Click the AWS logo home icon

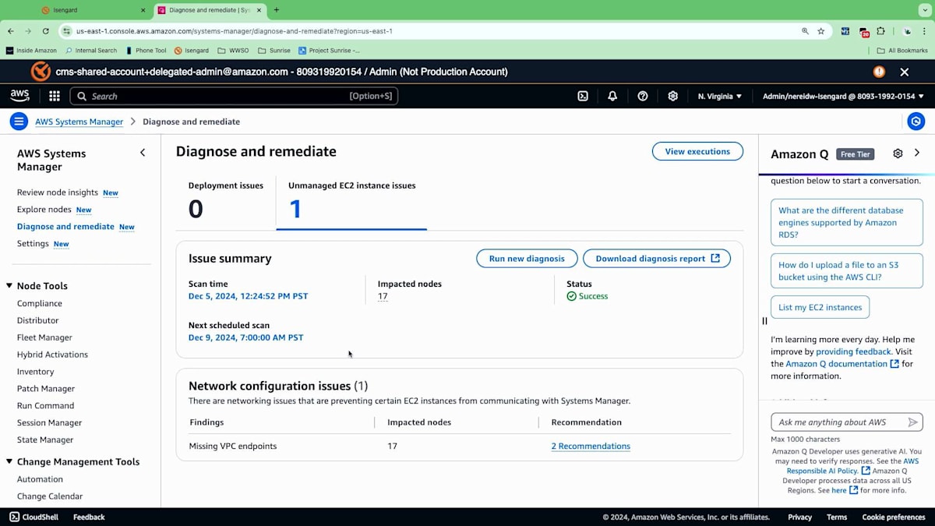[19, 96]
